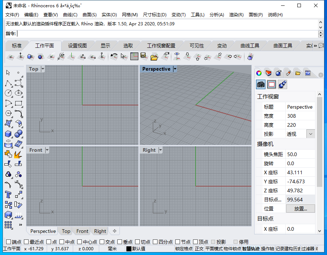This screenshot has width=327, height=255.
Task: Select the Fillet curves tool
Action: [18, 113]
